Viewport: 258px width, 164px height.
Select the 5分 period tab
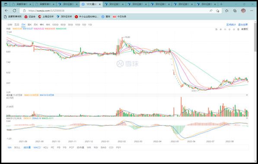pos(84,25)
